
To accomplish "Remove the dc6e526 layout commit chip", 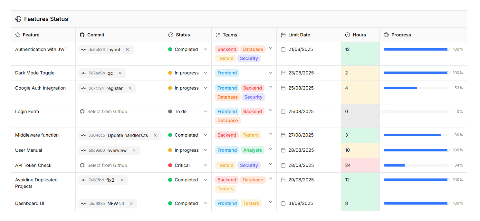I will coord(128,50).
